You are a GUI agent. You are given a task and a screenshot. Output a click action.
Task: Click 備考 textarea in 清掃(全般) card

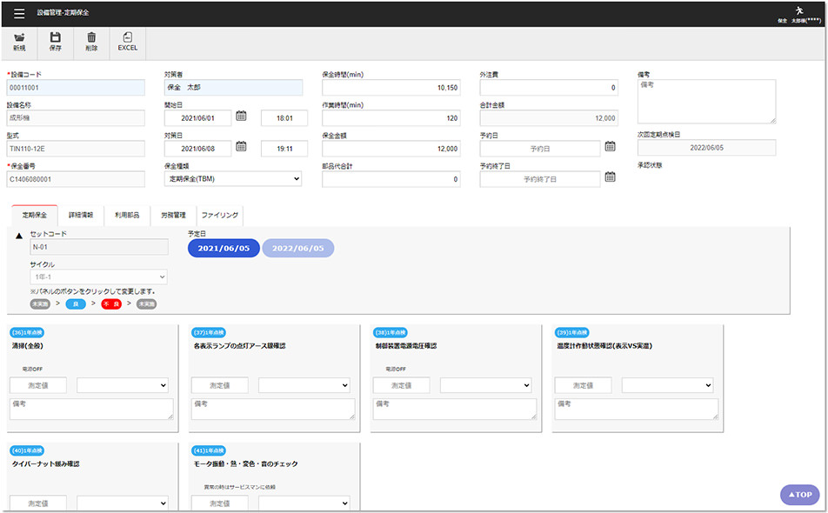(x=91, y=409)
